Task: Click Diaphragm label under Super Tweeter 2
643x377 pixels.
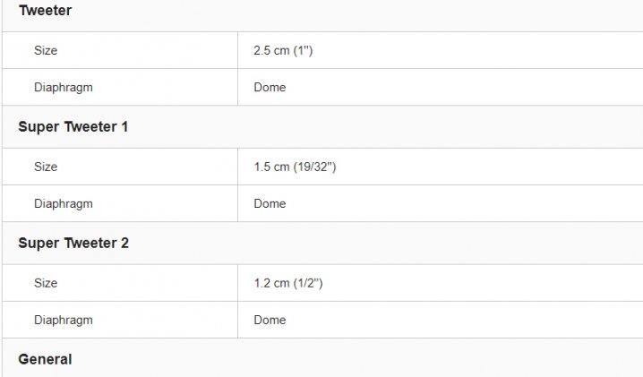Action: coord(63,321)
